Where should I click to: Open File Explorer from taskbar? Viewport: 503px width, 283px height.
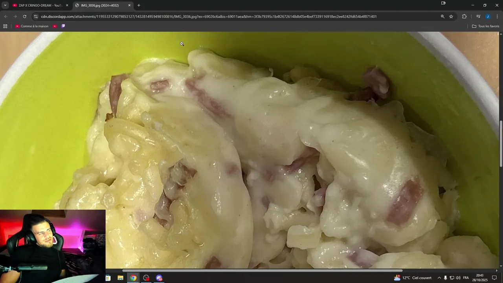[121, 278]
